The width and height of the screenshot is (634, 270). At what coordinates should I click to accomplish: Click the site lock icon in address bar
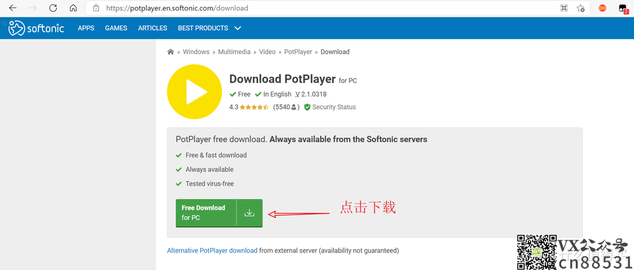click(96, 8)
